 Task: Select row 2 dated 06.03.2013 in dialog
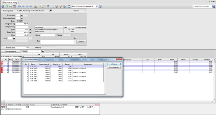[63, 68]
